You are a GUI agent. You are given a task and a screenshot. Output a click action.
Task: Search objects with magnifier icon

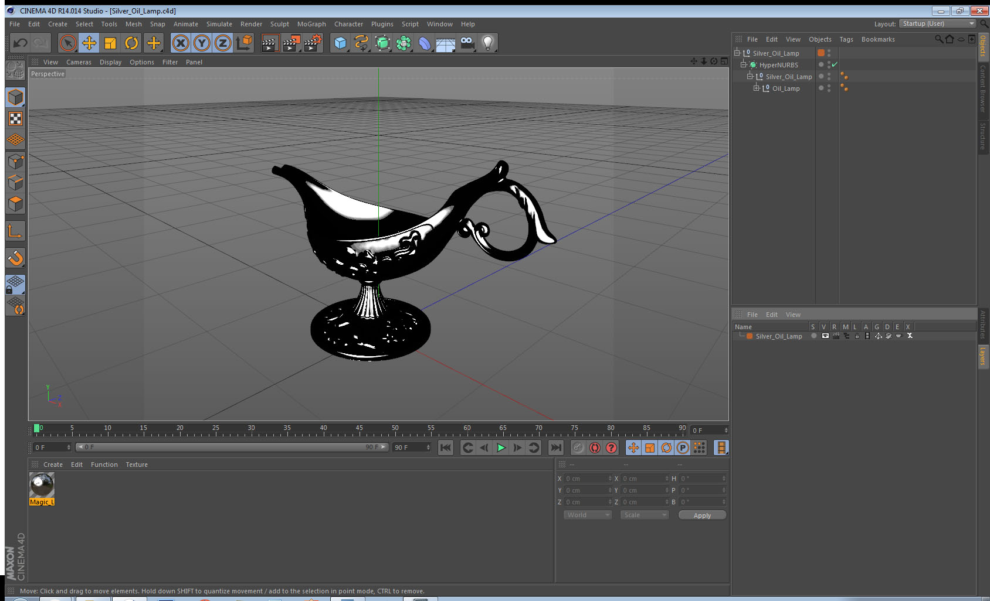[x=939, y=39]
